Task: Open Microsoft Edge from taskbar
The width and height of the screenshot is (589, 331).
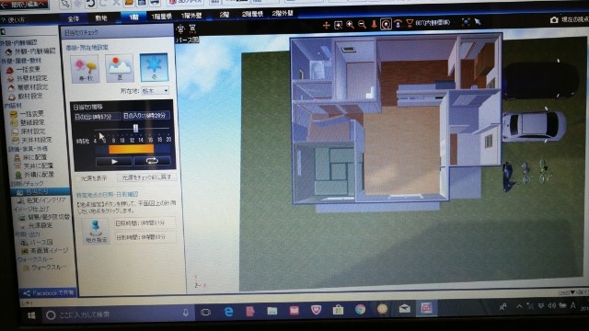Action: 228,312
